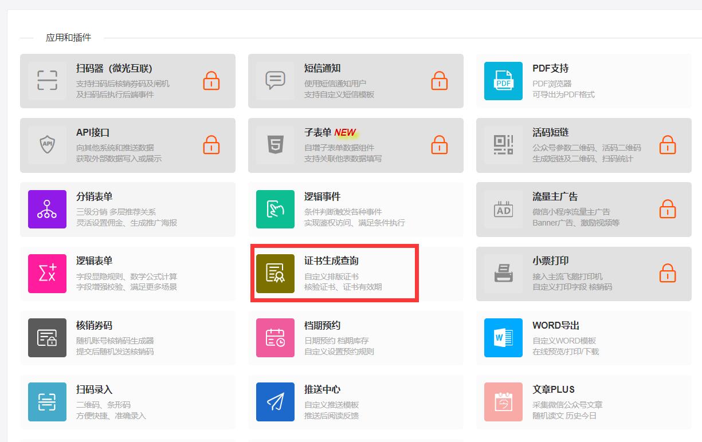Click the 分销表单 title text
The height and width of the screenshot is (442, 702).
pos(95,196)
